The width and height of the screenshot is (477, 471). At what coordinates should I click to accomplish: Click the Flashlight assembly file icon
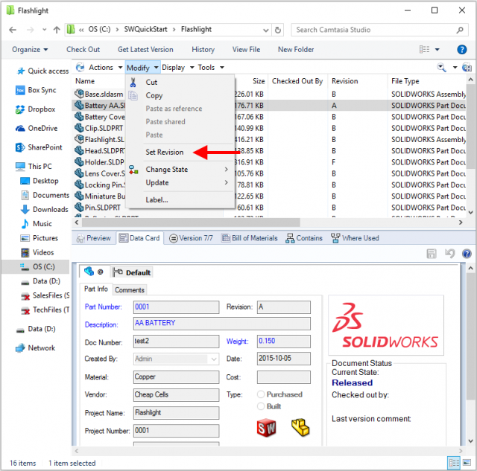(x=79, y=139)
